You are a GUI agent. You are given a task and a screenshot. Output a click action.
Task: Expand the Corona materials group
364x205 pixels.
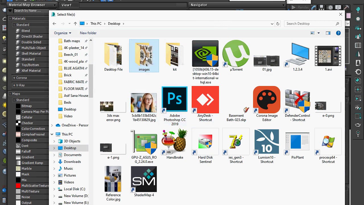click(14, 78)
